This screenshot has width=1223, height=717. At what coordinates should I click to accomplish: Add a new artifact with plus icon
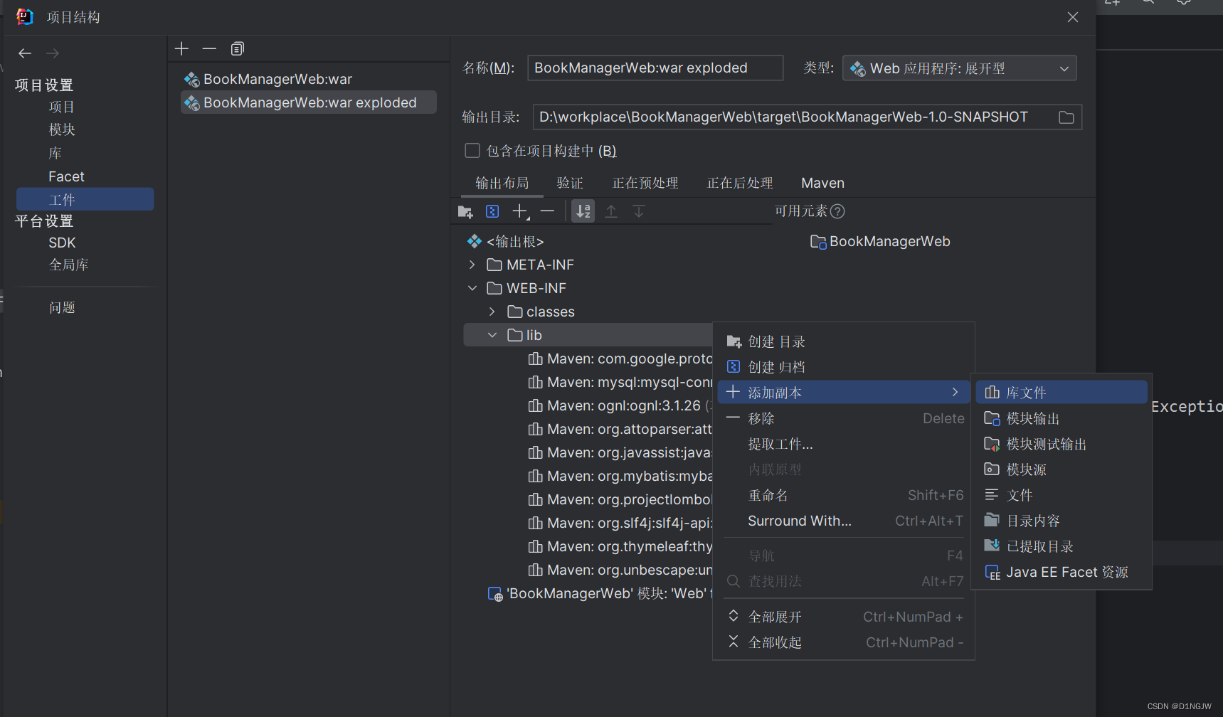pos(181,48)
